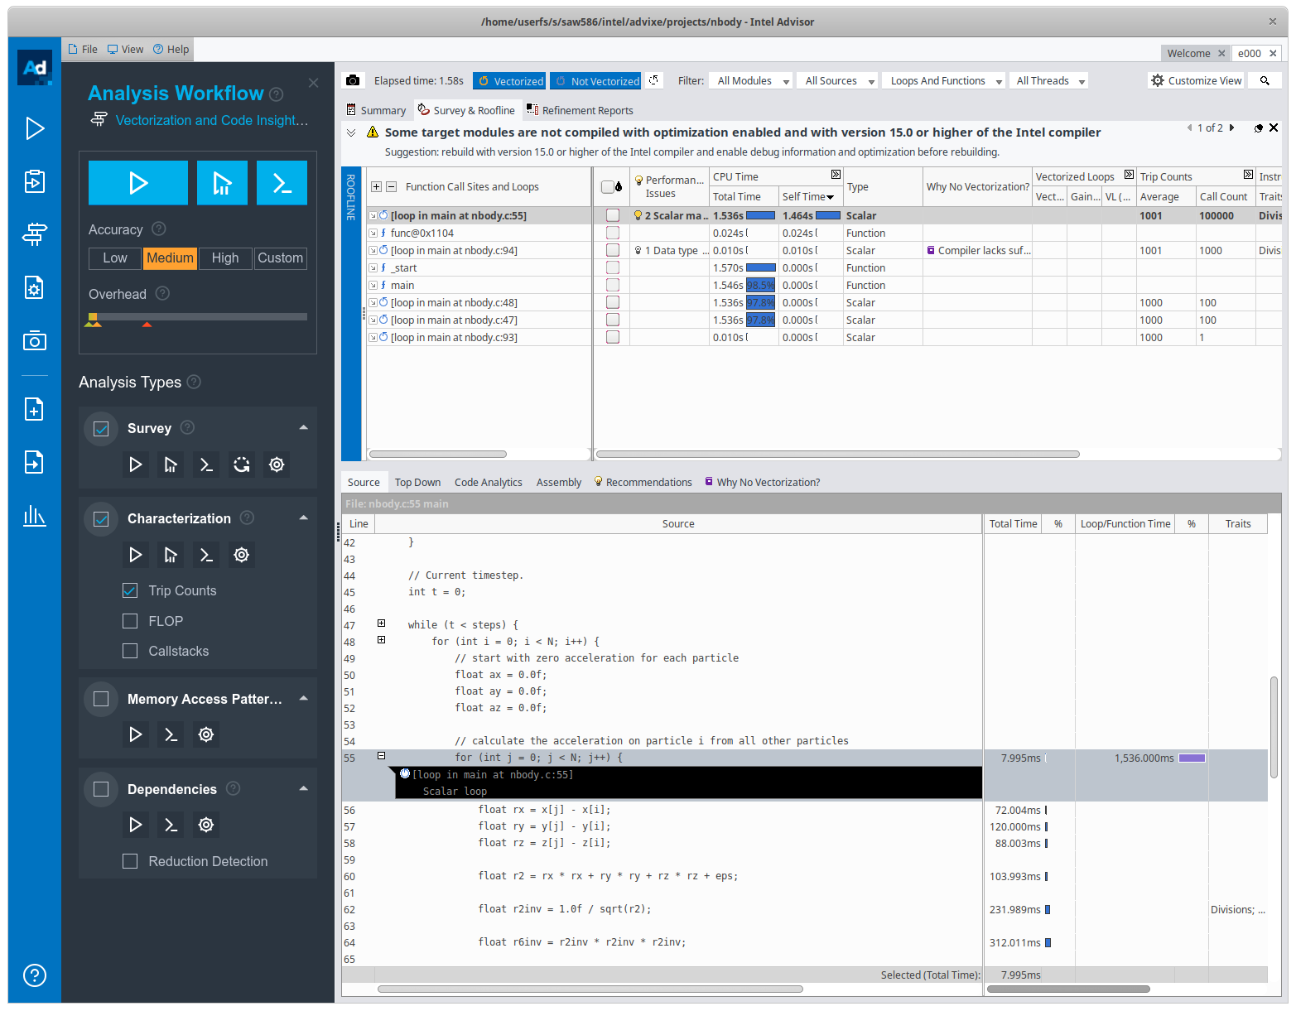
Task: Get Dependencies command line icon
Action: click(x=171, y=825)
